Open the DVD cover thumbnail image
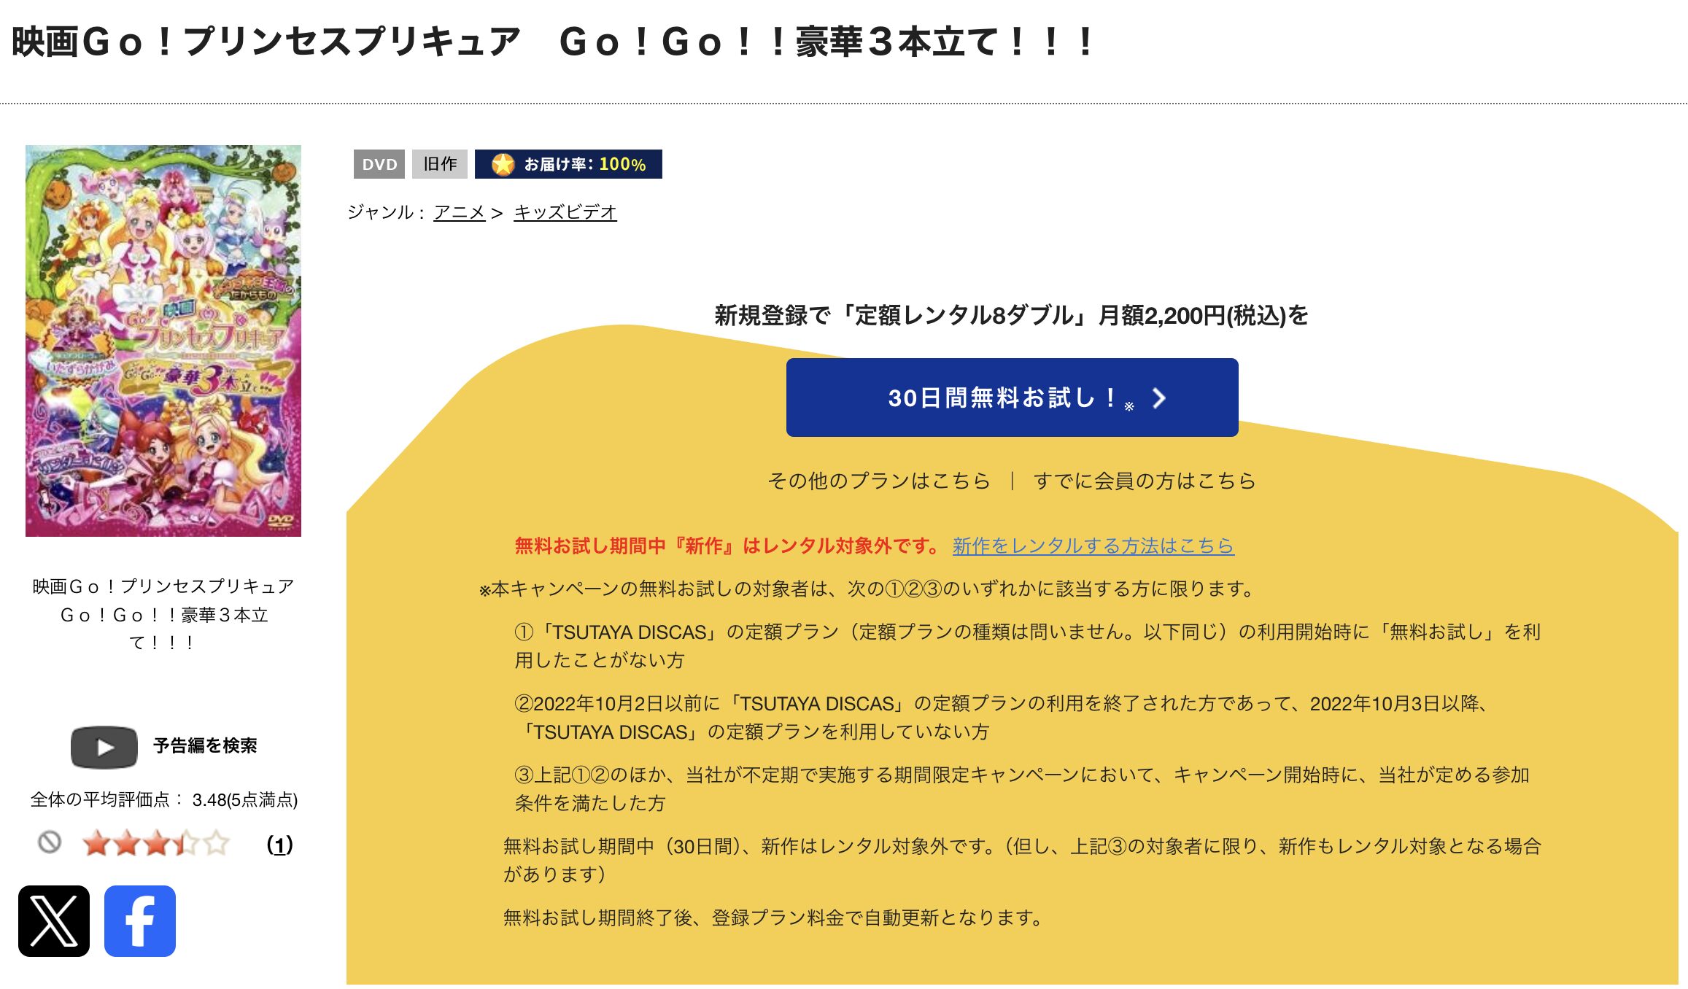 (x=163, y=341)
